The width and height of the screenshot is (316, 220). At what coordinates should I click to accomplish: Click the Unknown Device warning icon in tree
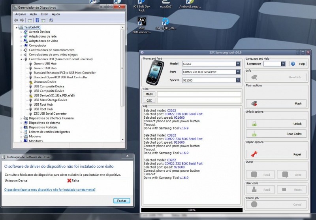31,82
